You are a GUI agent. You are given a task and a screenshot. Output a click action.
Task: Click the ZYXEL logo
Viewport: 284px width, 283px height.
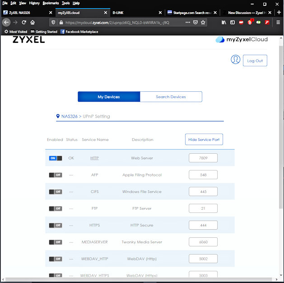coord(28,39)
